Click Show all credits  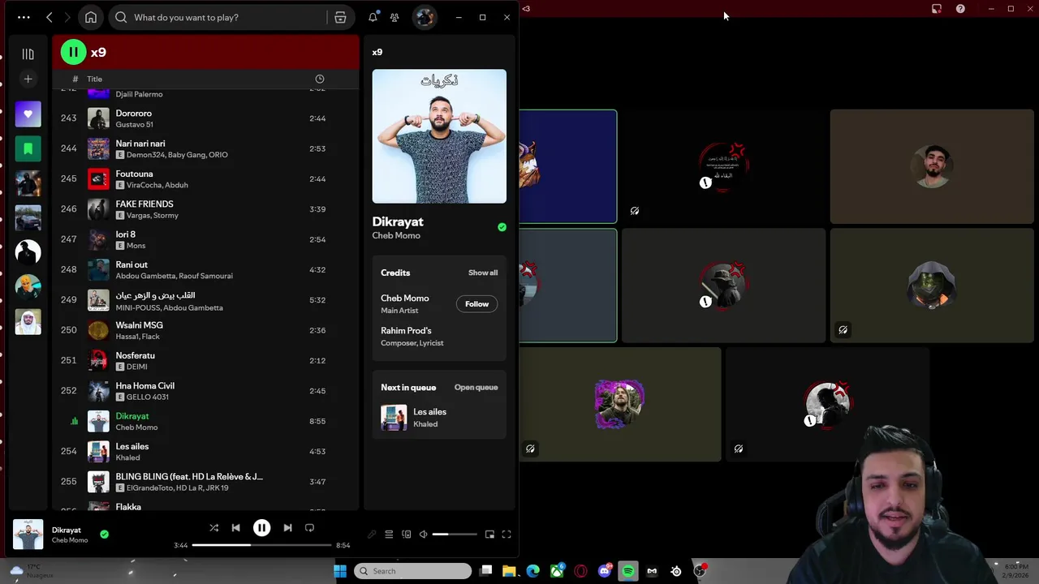[x=483, y=273]
